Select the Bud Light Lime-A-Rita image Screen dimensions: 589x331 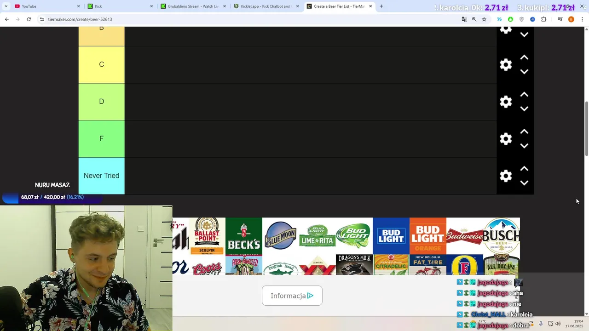pos(318,236)
